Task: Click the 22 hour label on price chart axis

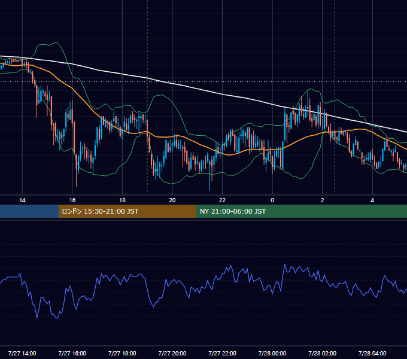Action: pyautogui.click(x=222, y=200)
